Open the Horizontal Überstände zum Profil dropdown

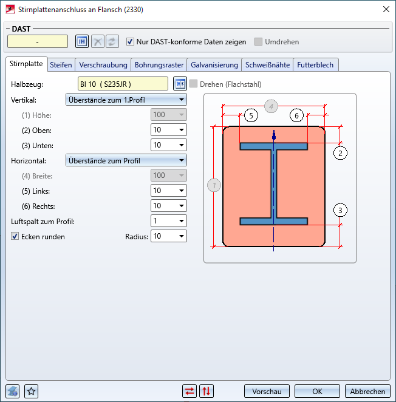(126, 160)
